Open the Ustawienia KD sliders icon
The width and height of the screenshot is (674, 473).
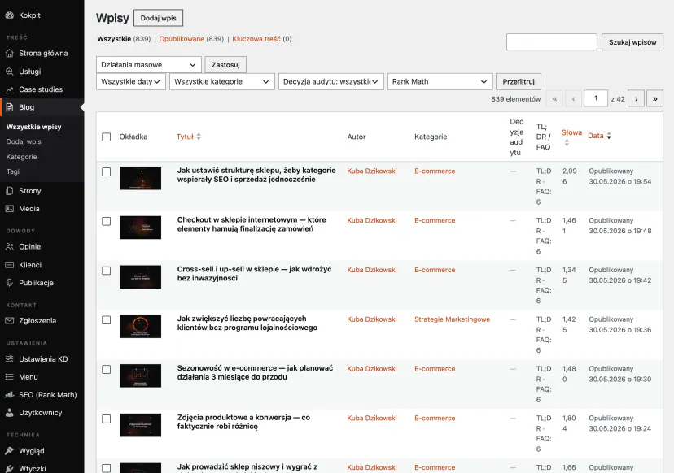click(10, 359)
